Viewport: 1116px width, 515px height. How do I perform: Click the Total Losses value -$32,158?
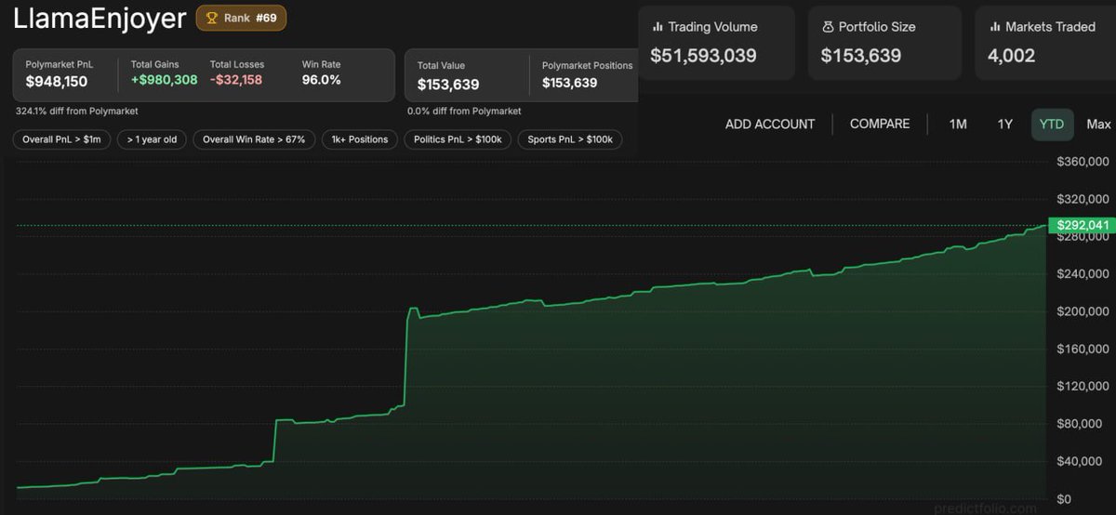(236, 81)
